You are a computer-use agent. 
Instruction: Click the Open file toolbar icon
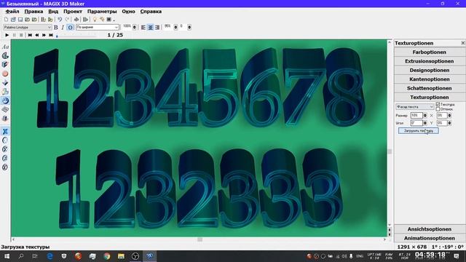click(13, 20)
